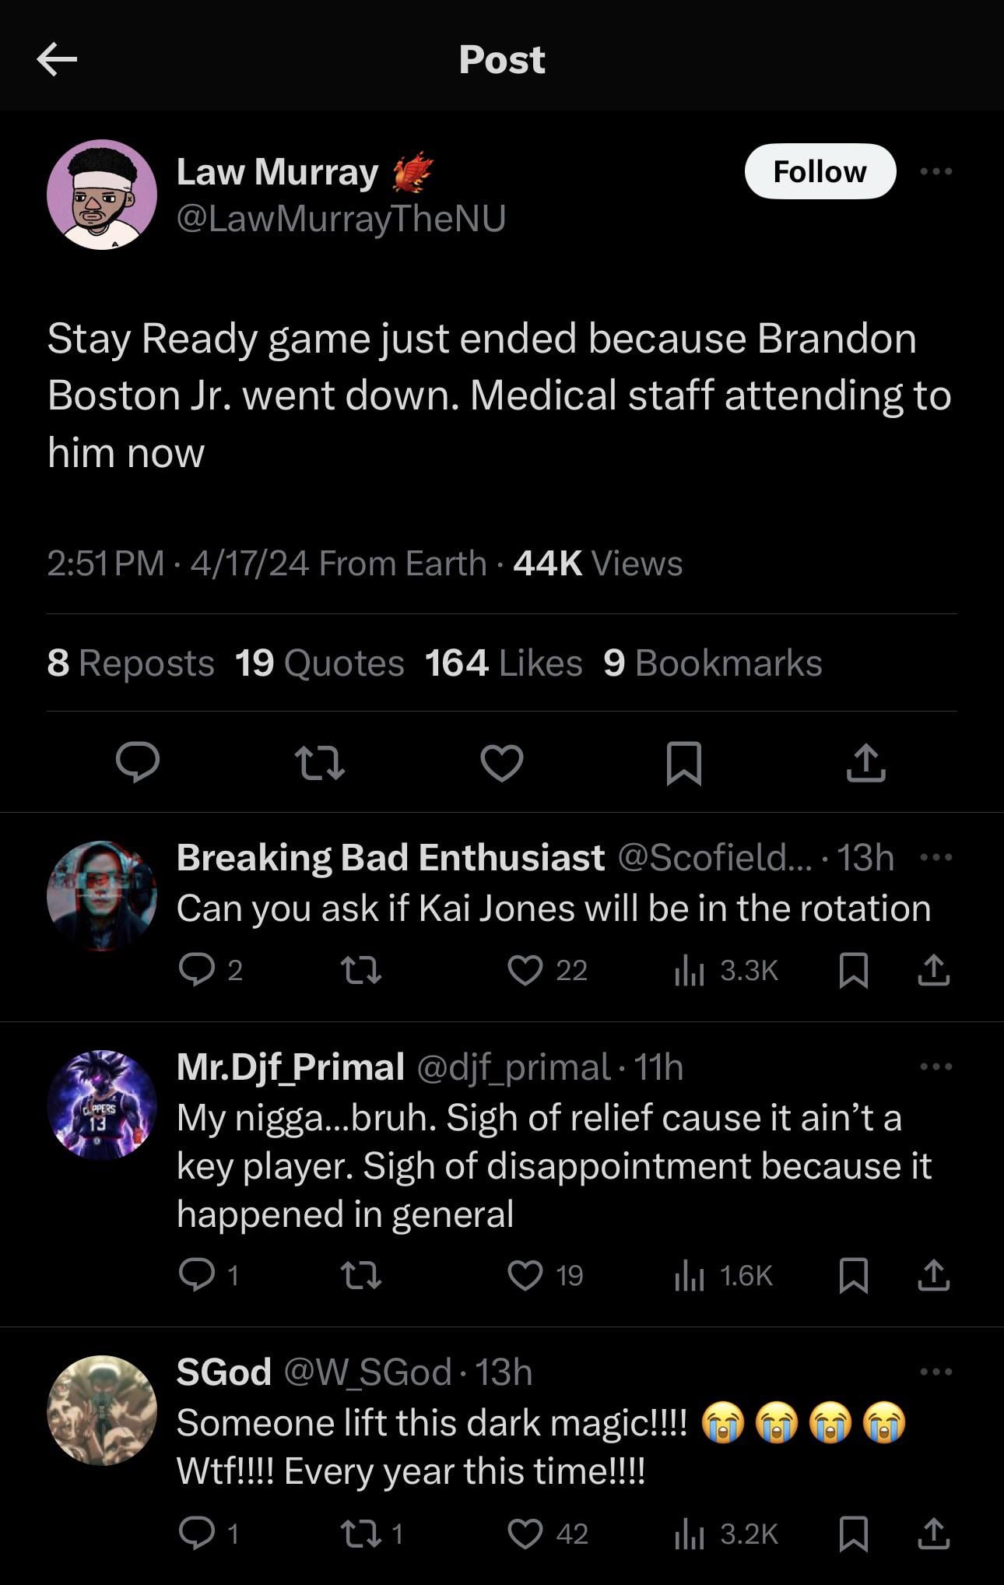The width and height of the screenshot is (1004, 1585).
Task: Open more options on SGod's reply
Action: (936, 1372)
